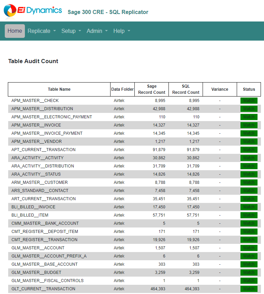Click the SQL Record Count column header
The image size is (264, 294).
pyautogui.click(x=186, y=89)
